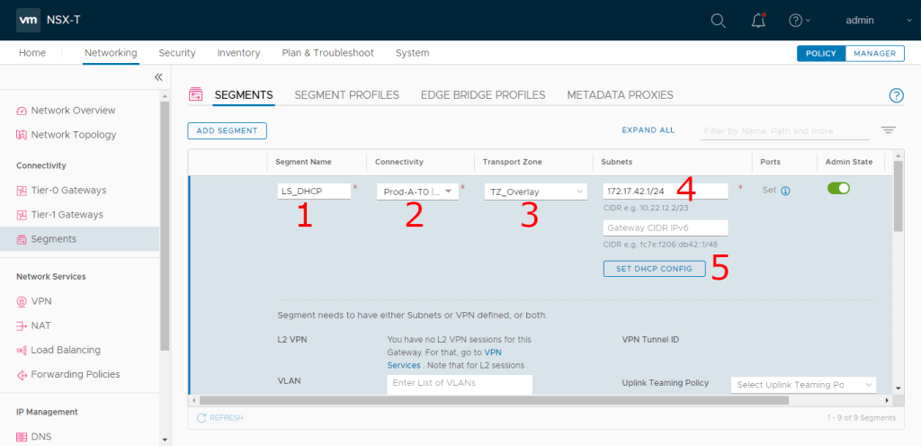
Task: Toggle the Admin State switch off
Action: coord(838,189)
